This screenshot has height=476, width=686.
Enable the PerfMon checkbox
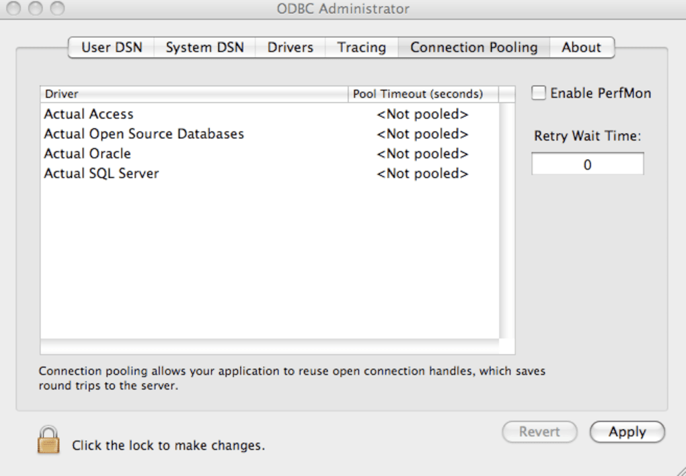coord(539,93)
